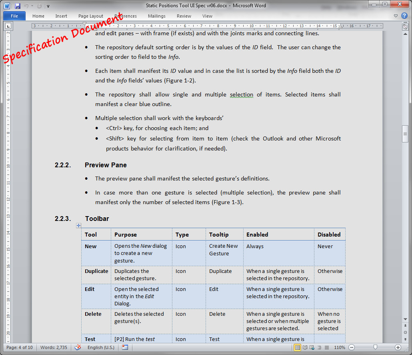Click the "Create New Gesture" tooltip cell
The height and width of the screenshot is (355, 412).
[x=225, y=253]
